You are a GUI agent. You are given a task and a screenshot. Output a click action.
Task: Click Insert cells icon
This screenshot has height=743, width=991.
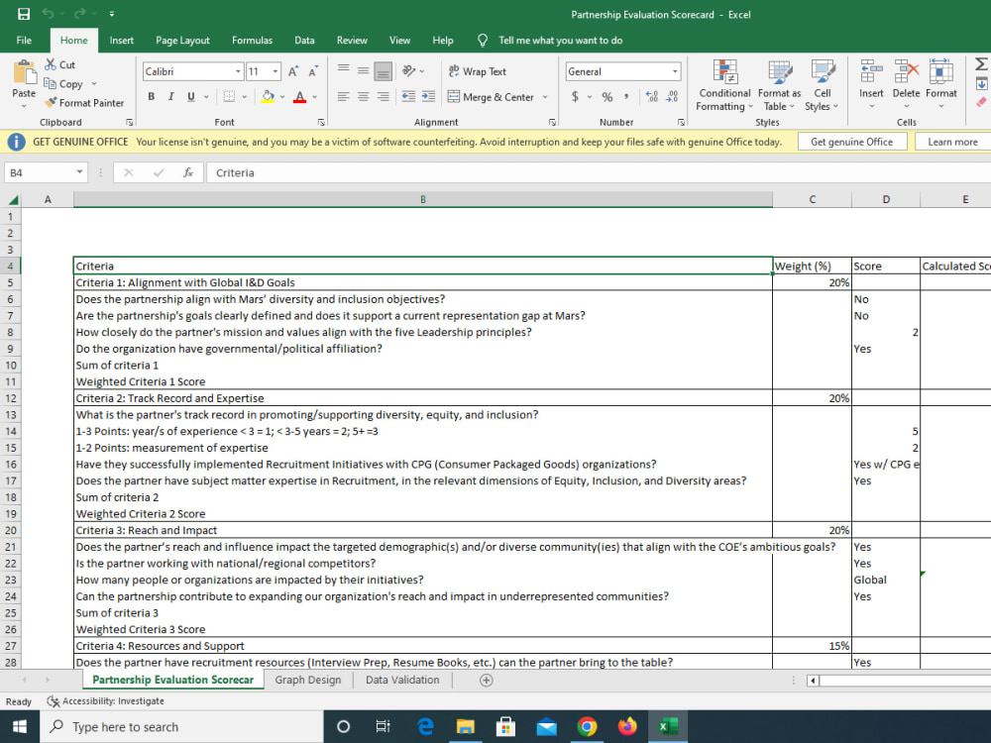click(871, 71)
